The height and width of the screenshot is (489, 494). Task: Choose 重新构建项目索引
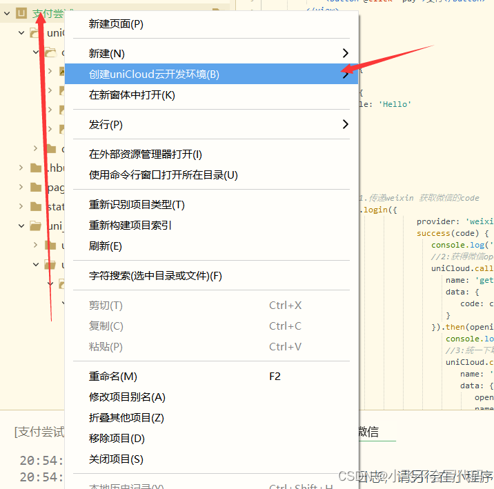211,225
